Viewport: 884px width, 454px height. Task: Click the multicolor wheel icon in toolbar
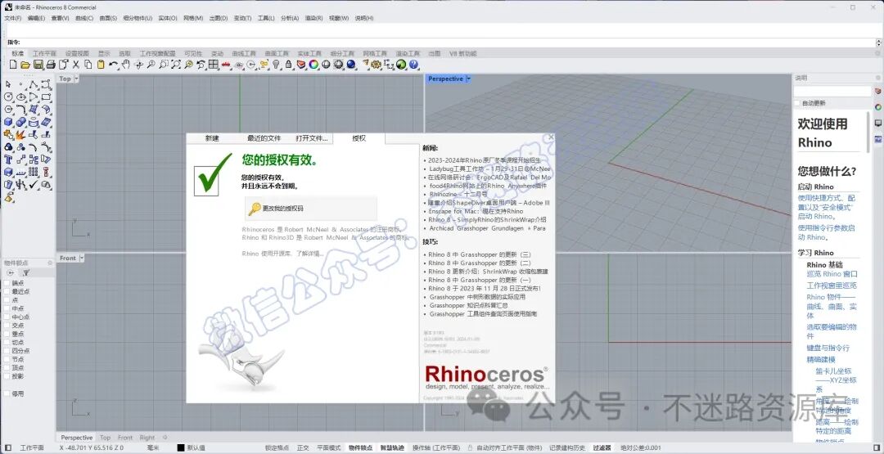coord(313,65)
